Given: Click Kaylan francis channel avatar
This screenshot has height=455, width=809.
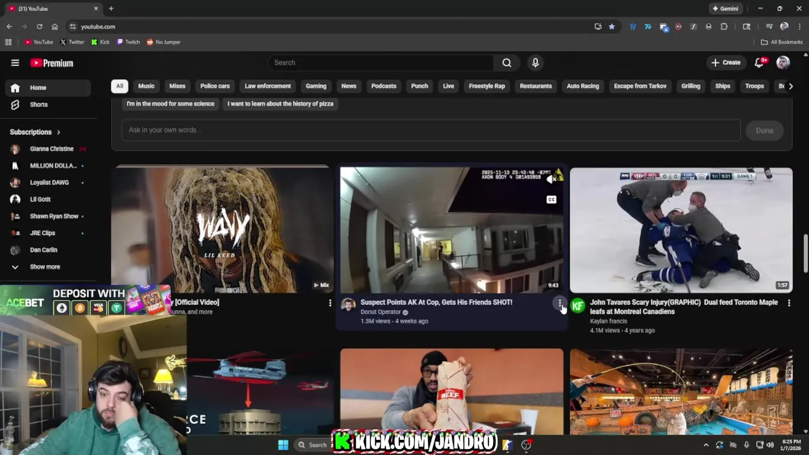Looking at the screenshot, I should click(578, 306).
